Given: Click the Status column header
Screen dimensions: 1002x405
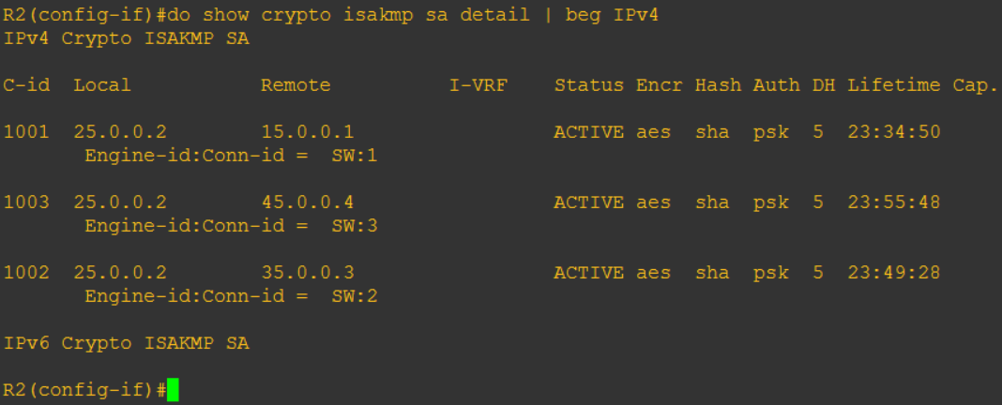Looking at the screenshot, I should [x=588, y=85].
